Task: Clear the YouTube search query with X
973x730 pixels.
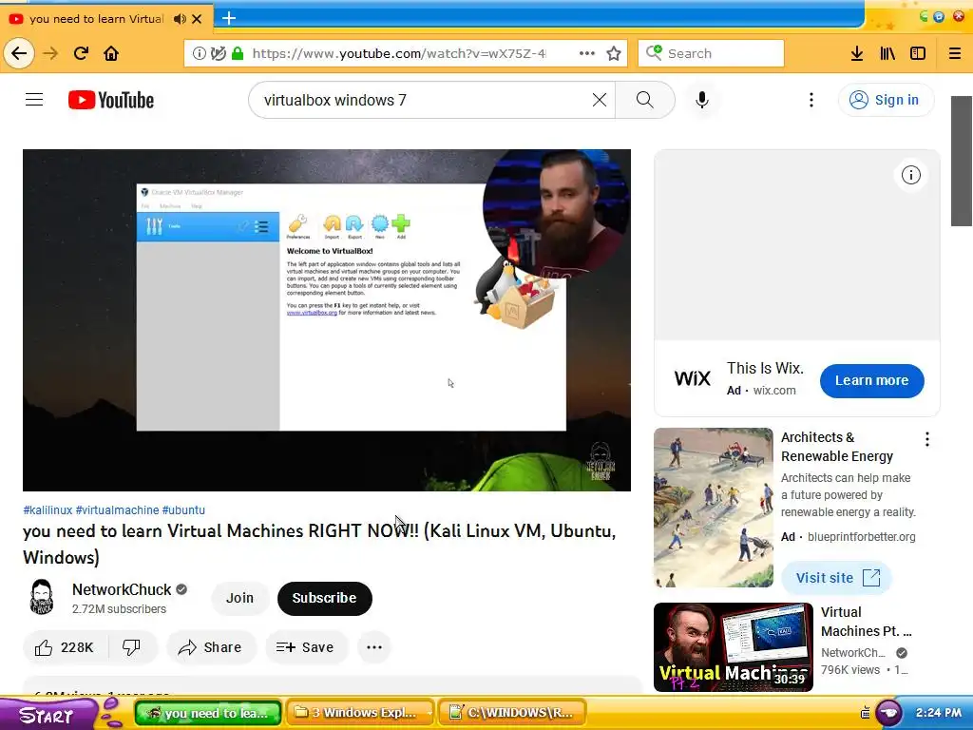Action: coord(600,100)
